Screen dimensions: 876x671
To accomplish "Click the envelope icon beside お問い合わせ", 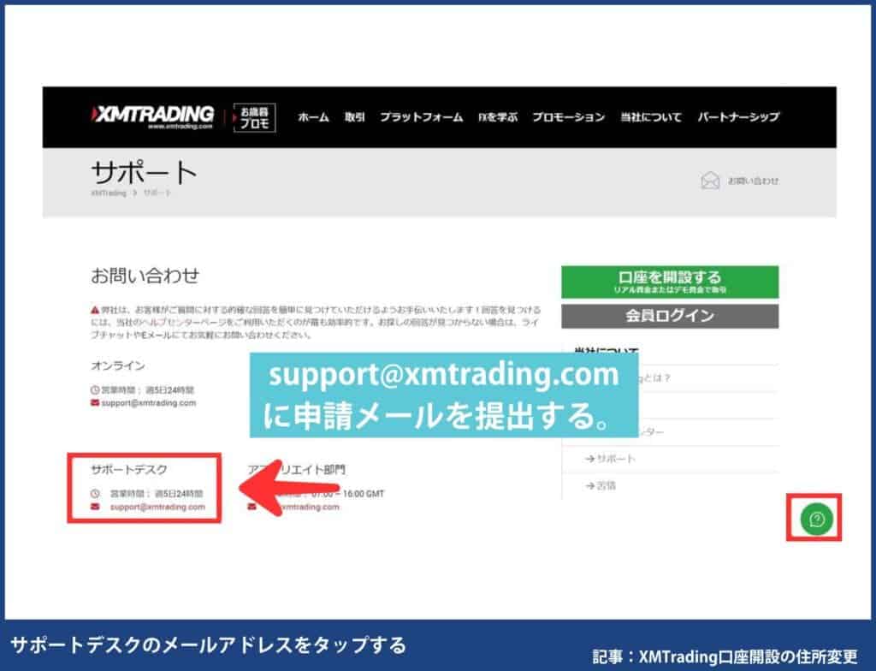I will (710, 181).
